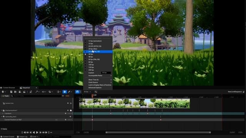Image resolution: width=246 pixels, height=138 pixels.
Task: Open the wrench Actions dropdown
Action: click(37, 92)
